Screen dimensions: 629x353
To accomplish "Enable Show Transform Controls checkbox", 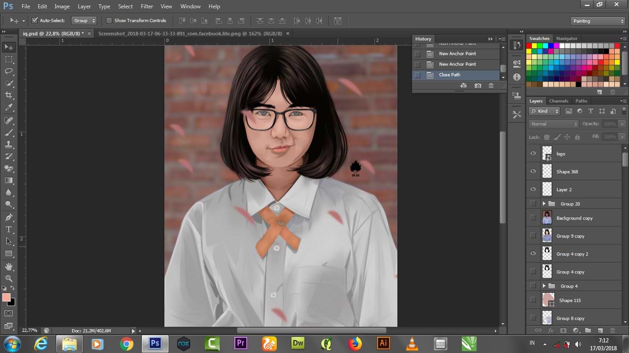I will coord(109,21).
